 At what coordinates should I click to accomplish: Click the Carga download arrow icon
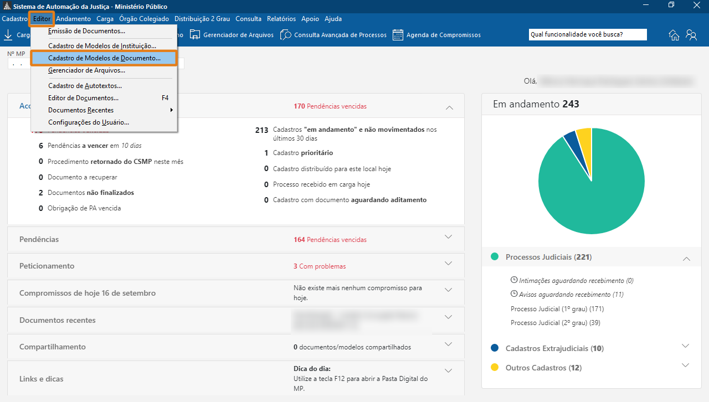coord(8,35)
